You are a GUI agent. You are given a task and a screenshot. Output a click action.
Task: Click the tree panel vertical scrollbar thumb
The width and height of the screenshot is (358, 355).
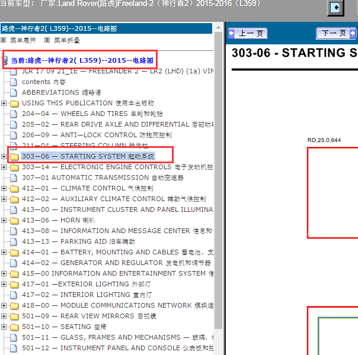pyautogui.click(x=219, y=180)
